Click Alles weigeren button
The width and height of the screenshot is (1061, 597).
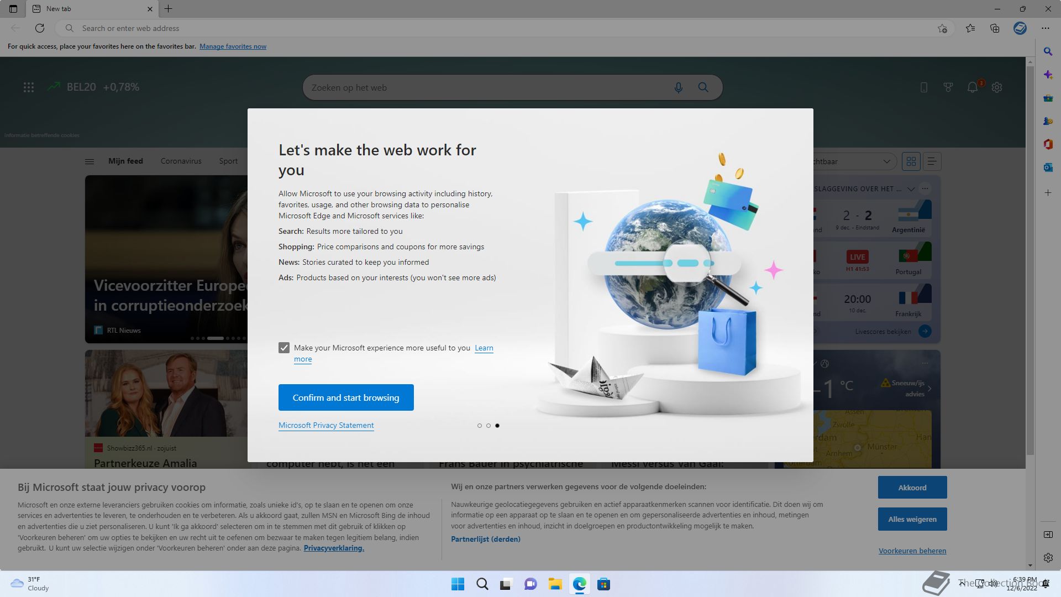912,519
